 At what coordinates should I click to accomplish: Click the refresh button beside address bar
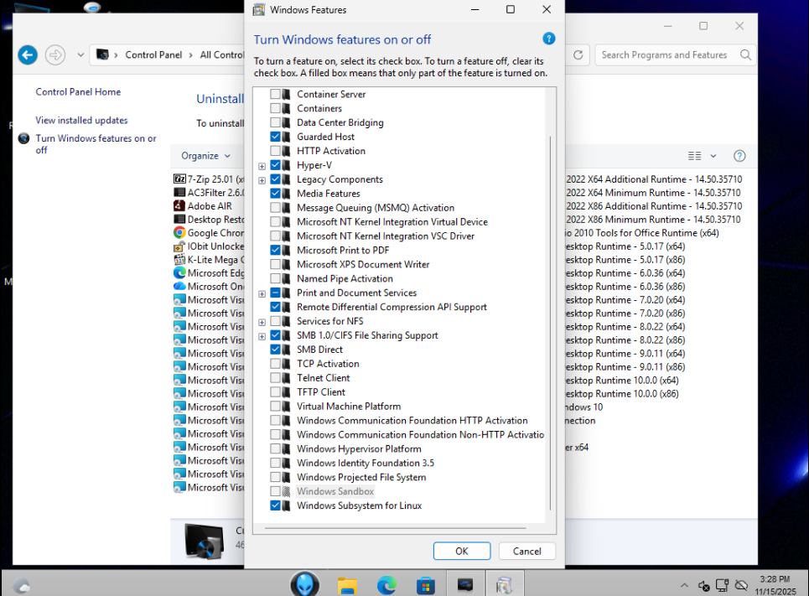click(578, 55)
